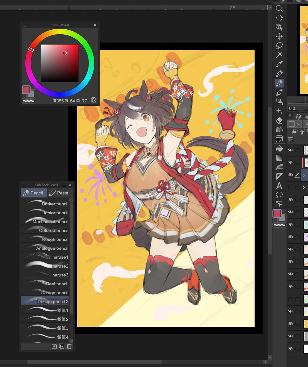
Task: Show the hidden folder layer below selected folder
Action: 290,187
